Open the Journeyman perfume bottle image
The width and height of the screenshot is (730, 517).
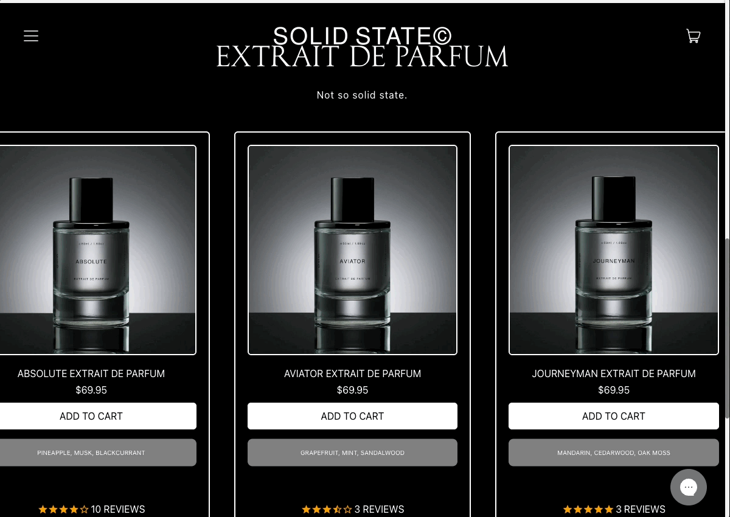[613, 249]
